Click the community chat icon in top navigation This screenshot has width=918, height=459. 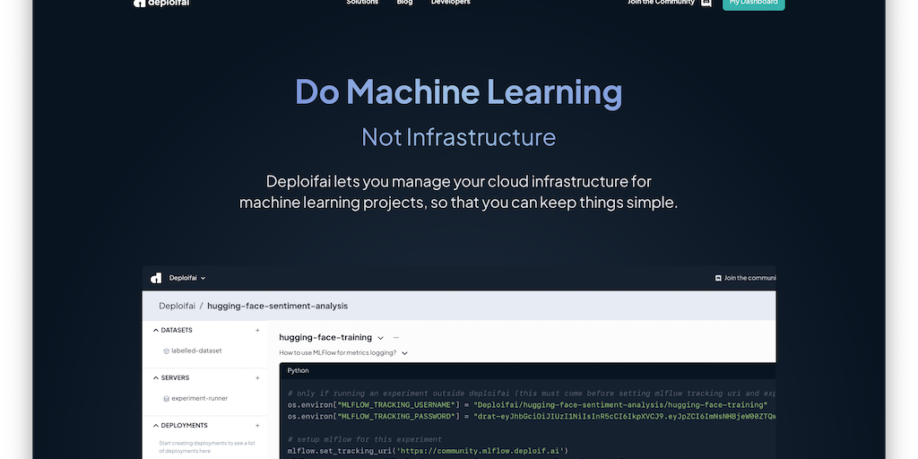point(706,3)
